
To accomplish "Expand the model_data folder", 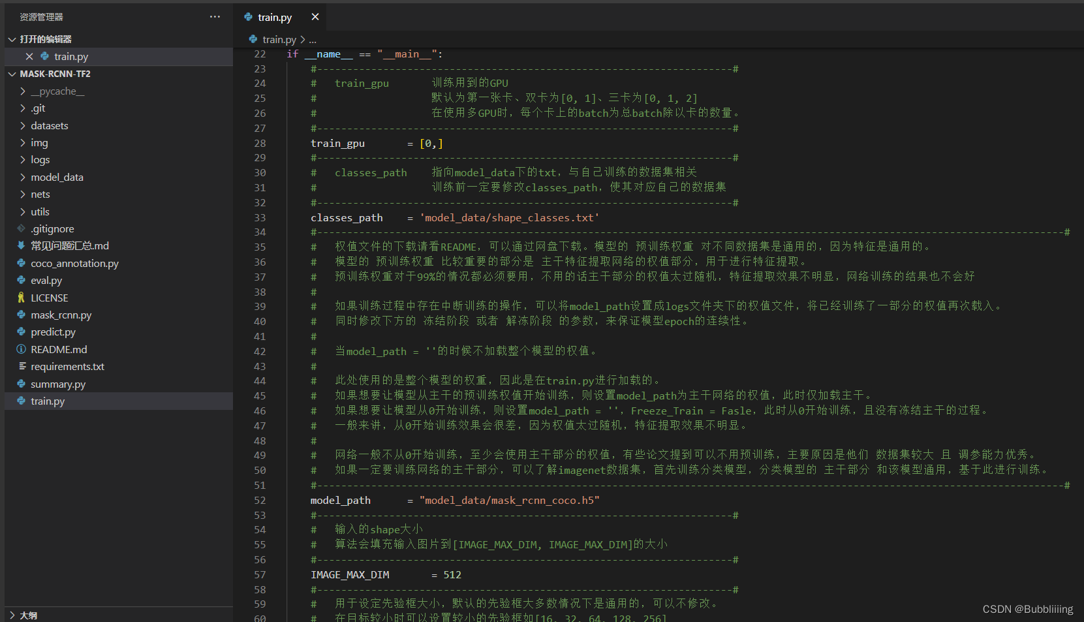I will point(23,178).
